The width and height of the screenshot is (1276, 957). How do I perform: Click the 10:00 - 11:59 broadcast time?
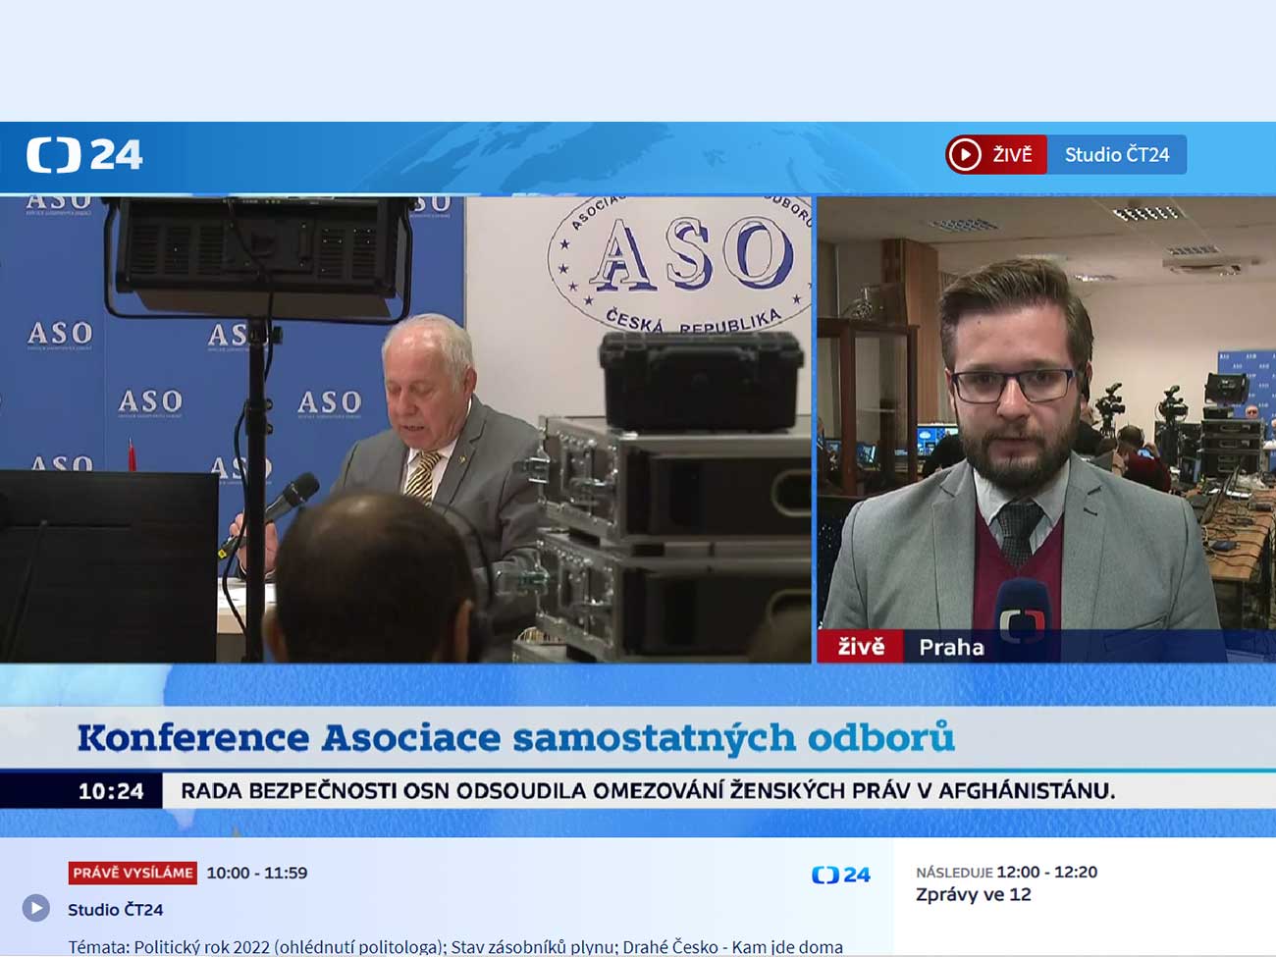[257, 873]
